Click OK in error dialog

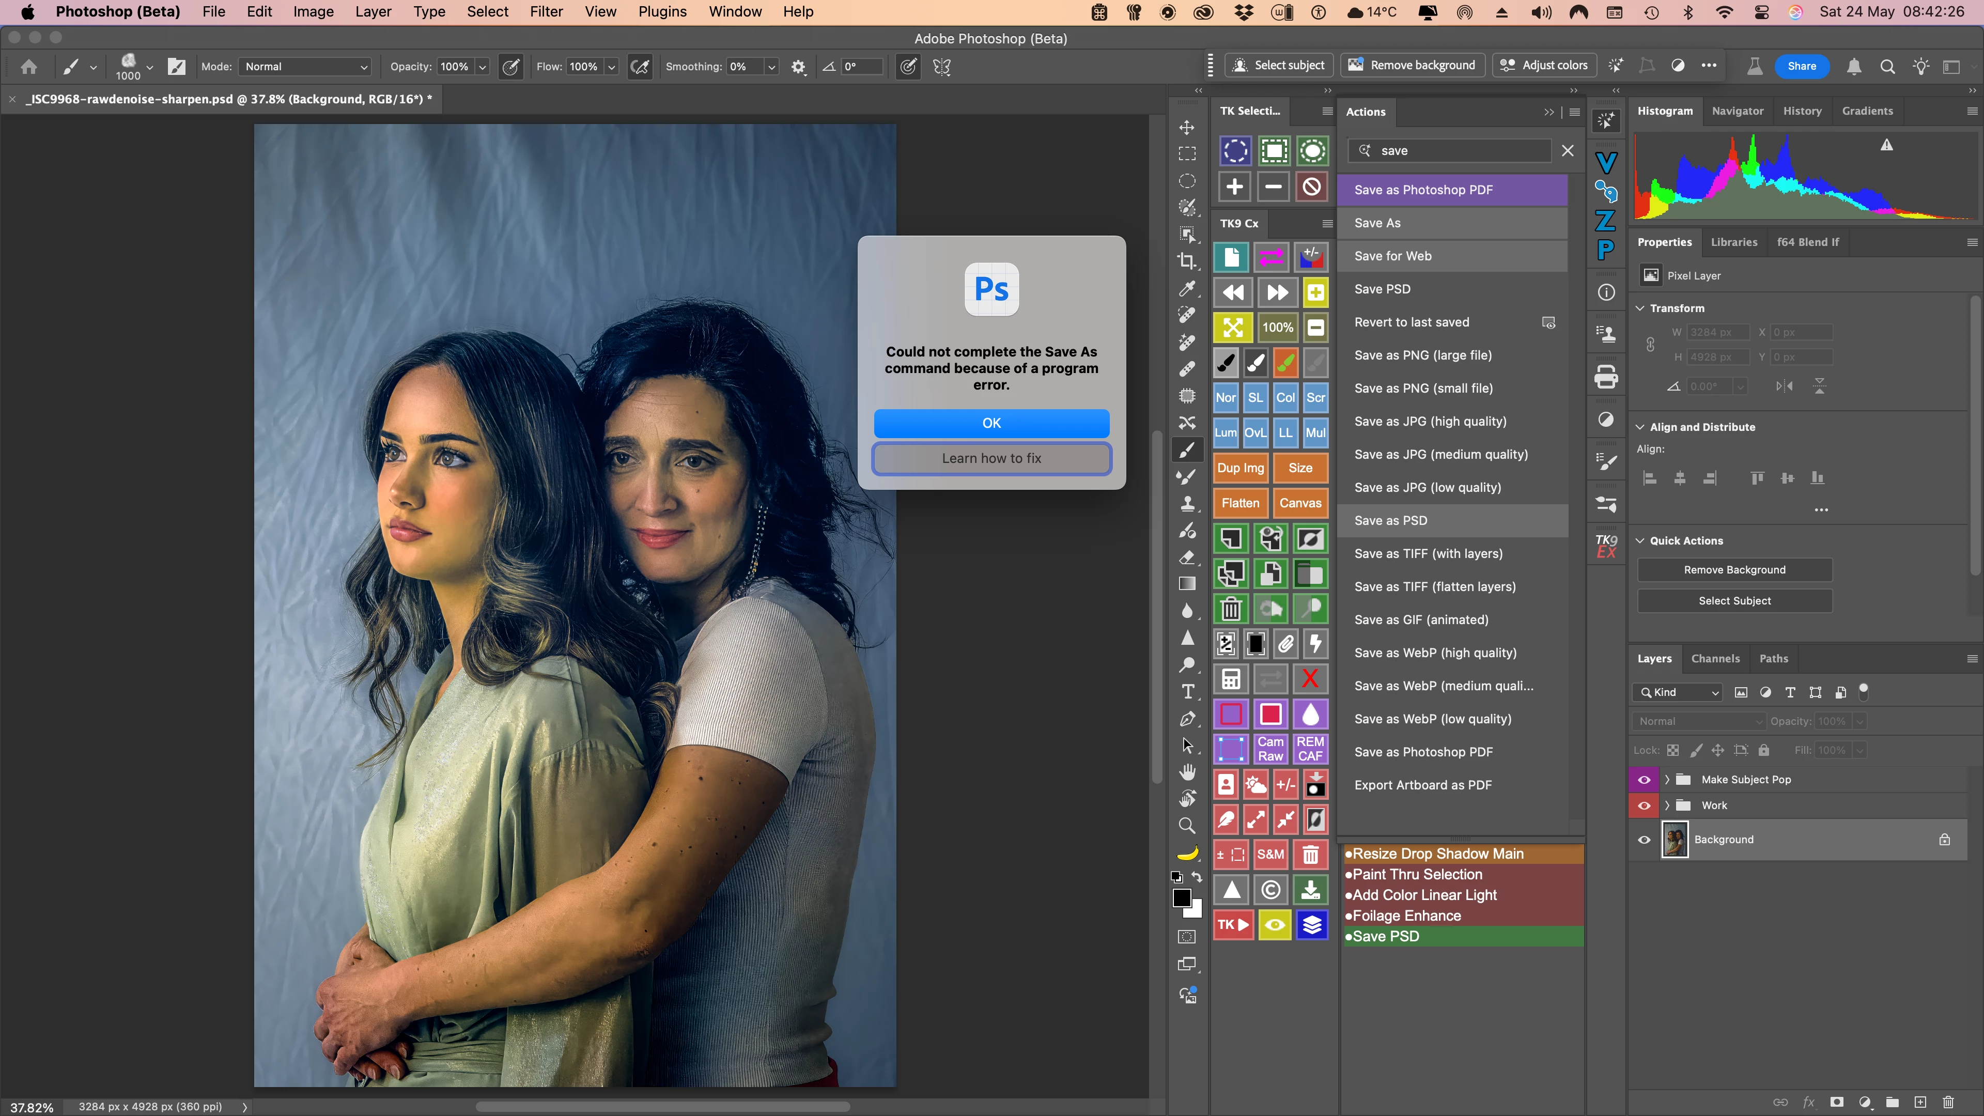991,423
